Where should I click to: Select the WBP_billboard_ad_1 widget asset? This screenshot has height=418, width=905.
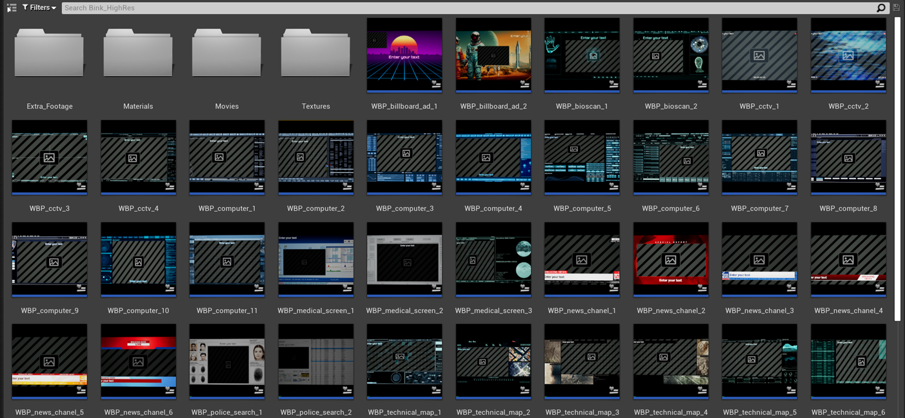pyautogui.click(x=404, y=55)
